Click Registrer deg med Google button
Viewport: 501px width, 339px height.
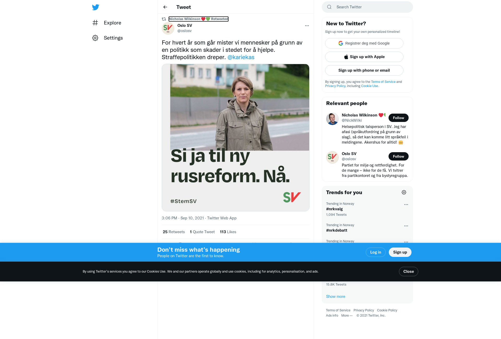(x=364, y=43)
